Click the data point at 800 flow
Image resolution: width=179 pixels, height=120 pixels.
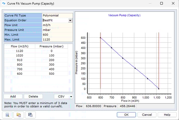123,58
